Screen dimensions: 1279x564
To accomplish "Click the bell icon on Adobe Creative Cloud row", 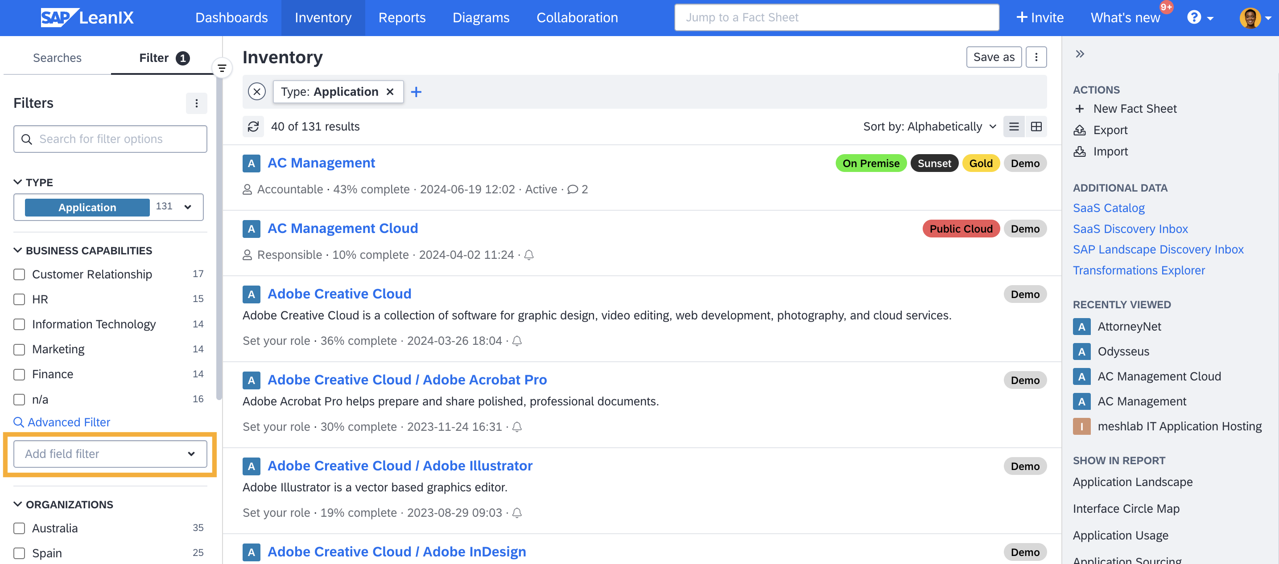I will point(517,341).
